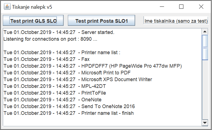
Task: Click the Java icon in title bar
Action: point(7,7)
